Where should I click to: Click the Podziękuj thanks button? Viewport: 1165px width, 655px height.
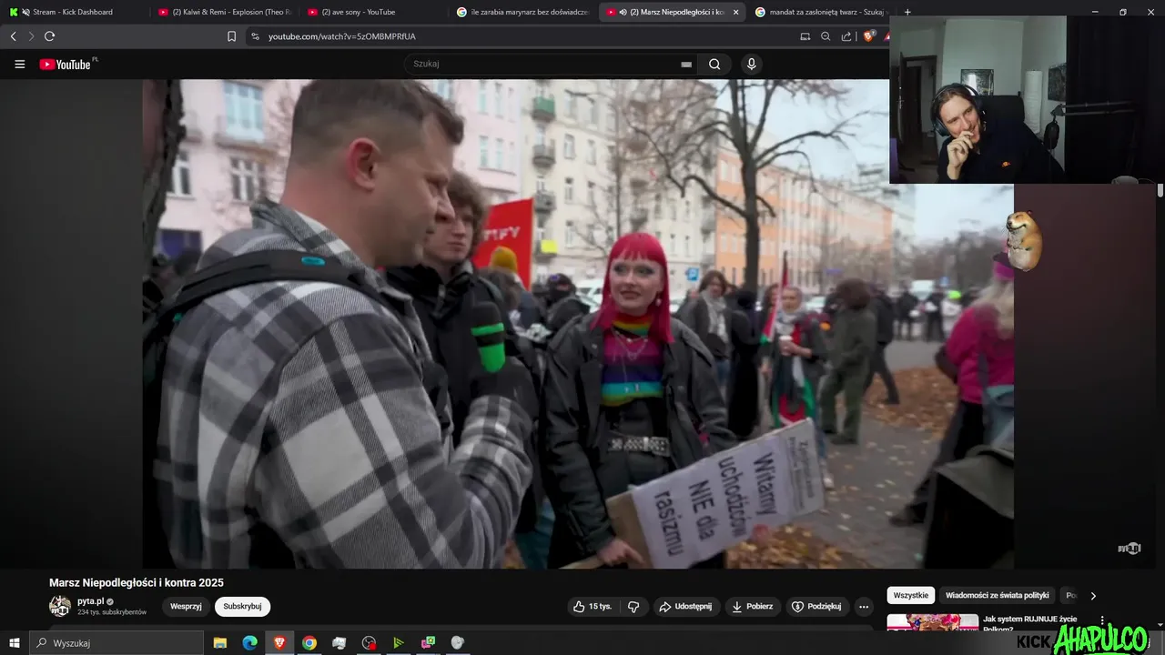pyautogui.click(x=817, y=607)
